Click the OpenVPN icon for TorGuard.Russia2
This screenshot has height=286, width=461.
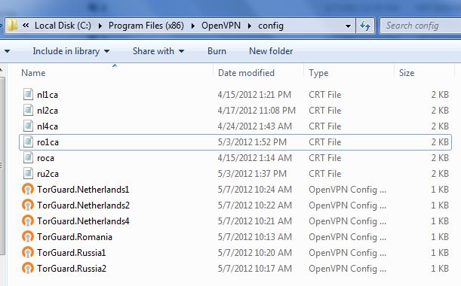click(x=28, y=269)
